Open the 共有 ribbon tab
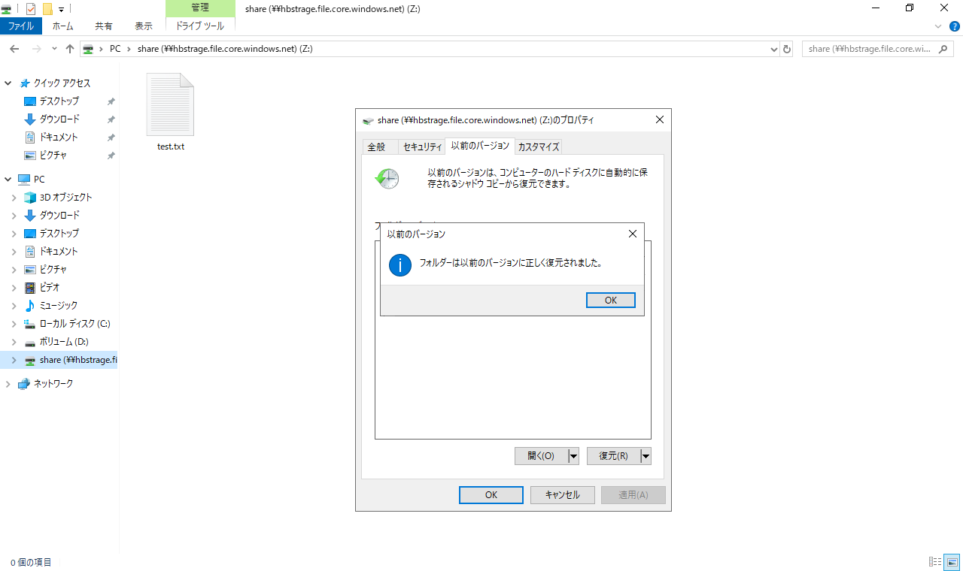Viewport: 963px width, 571px height. (104, 26)
